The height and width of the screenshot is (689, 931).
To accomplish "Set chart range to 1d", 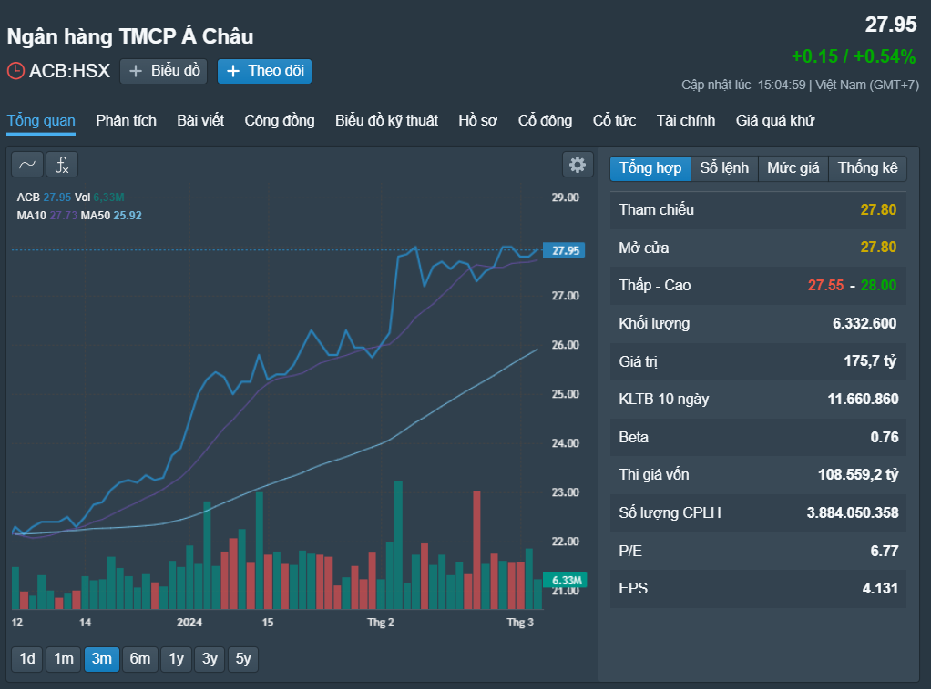I will [27, 659].
